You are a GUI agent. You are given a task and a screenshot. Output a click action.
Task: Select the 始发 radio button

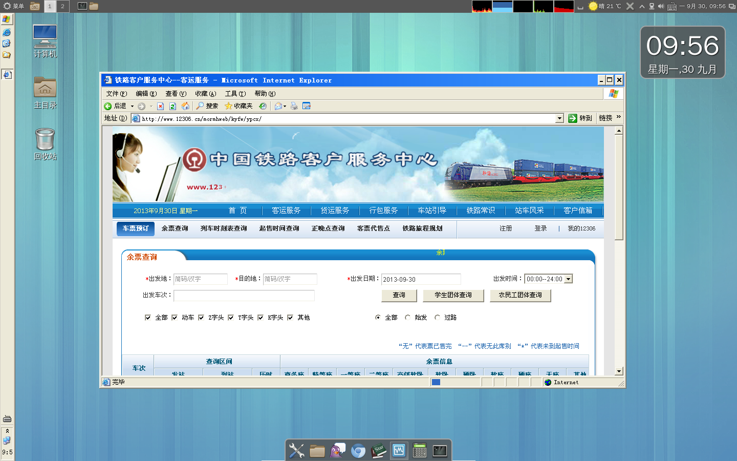pyautogui.click(x=407, y=318)
